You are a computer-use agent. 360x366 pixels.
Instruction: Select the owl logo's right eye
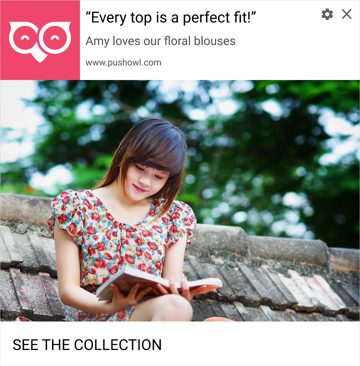pyautogui.click(x=55, y=38)
